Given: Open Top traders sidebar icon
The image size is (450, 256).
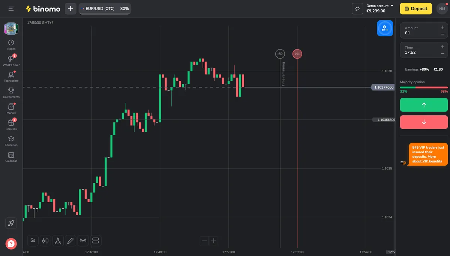Looking at the screenshot, I should 11,77.
